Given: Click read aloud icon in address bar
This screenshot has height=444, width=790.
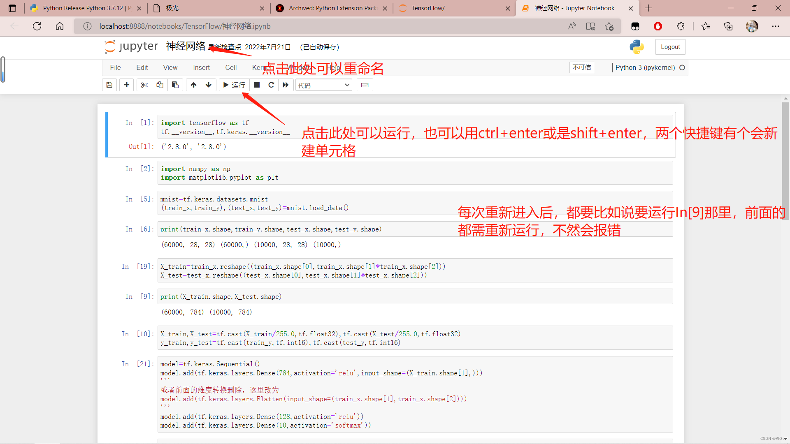Looking at the screenshot, I should [x=572, y=26].
